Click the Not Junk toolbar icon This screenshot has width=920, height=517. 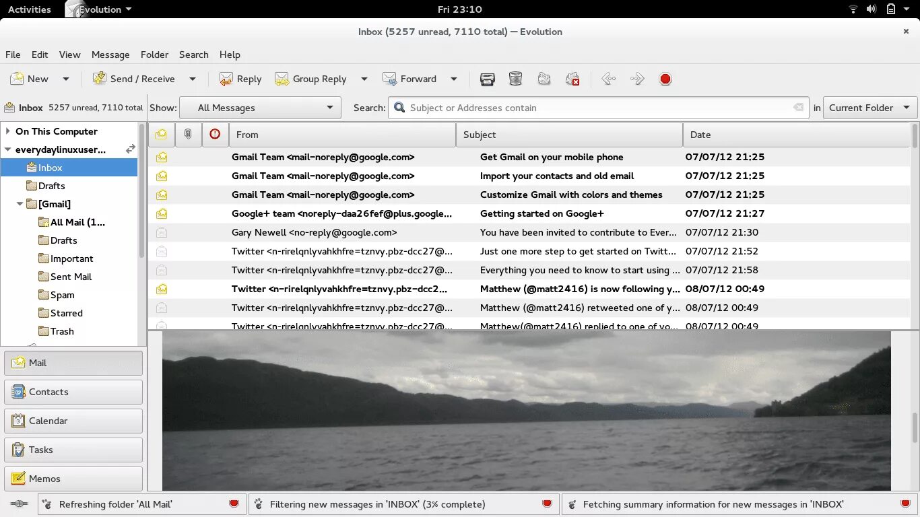(572, 79)
